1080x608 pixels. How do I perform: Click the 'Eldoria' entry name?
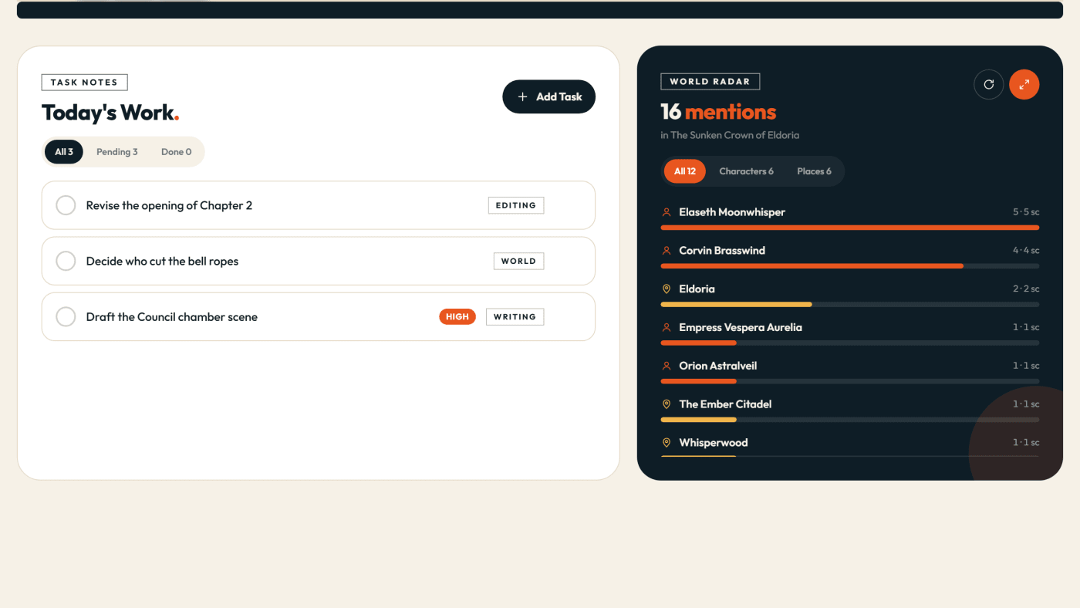coord(697,289)
